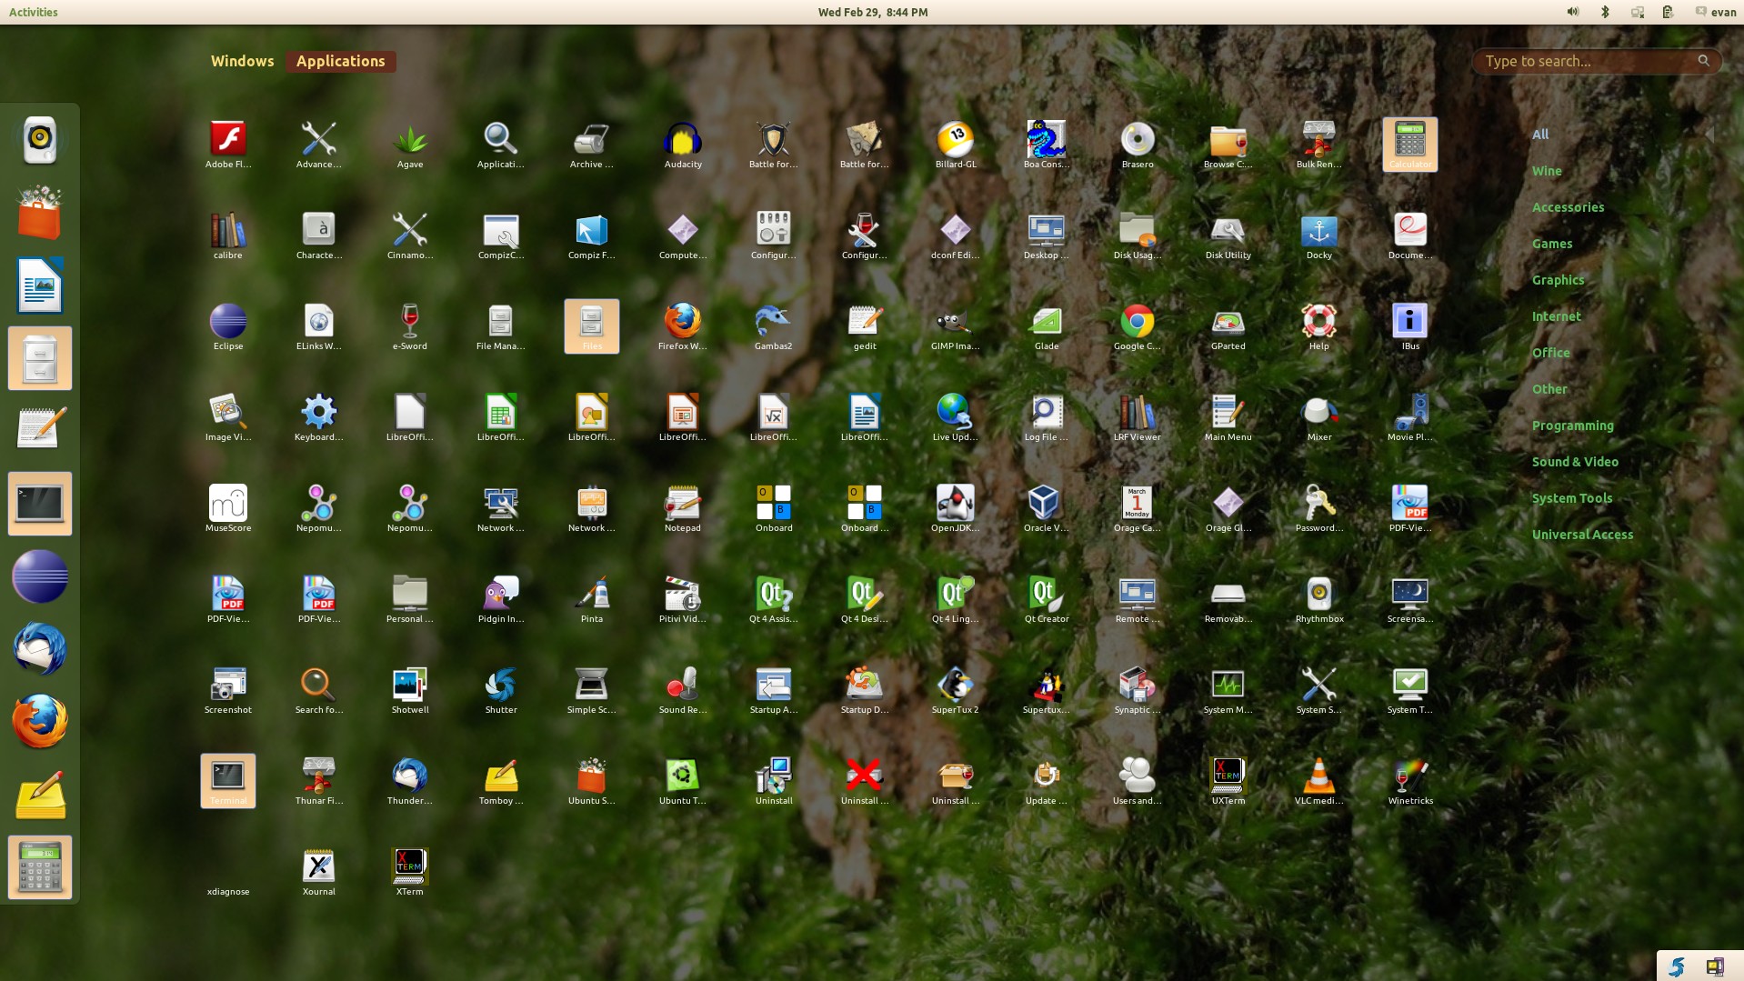Open Glade interface designer

1047,326
